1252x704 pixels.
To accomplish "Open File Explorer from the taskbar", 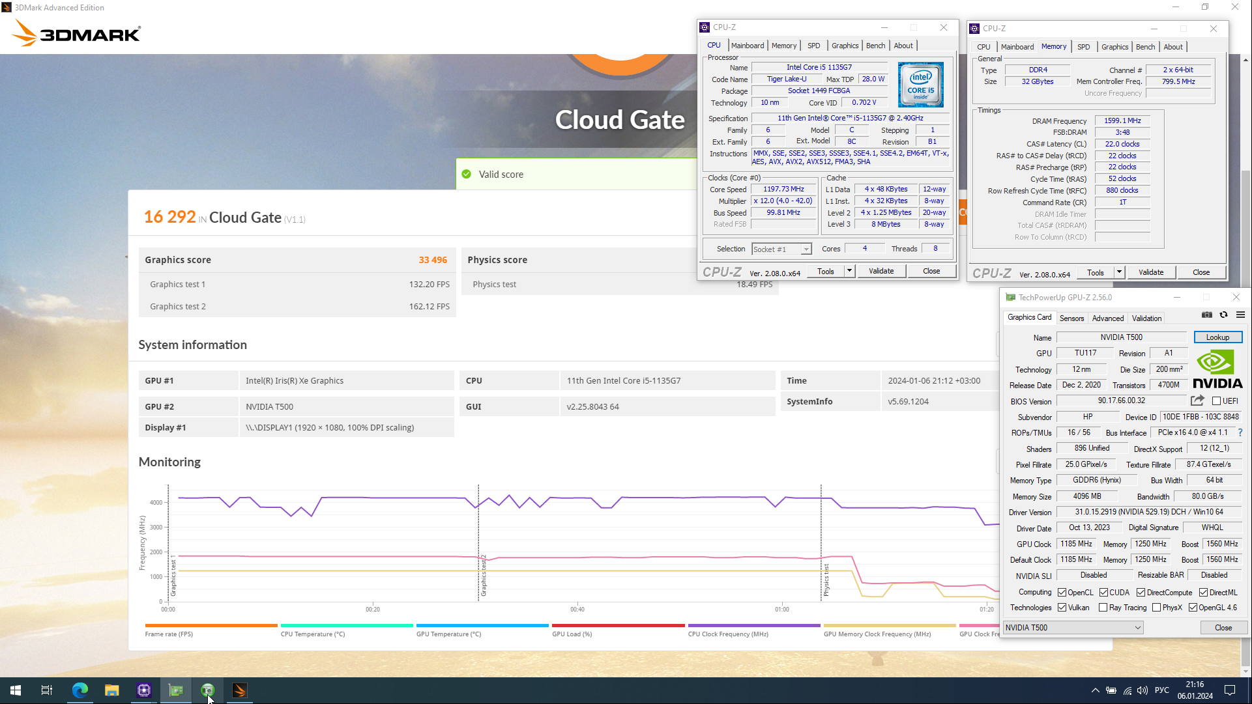I will tap(111, 690).
